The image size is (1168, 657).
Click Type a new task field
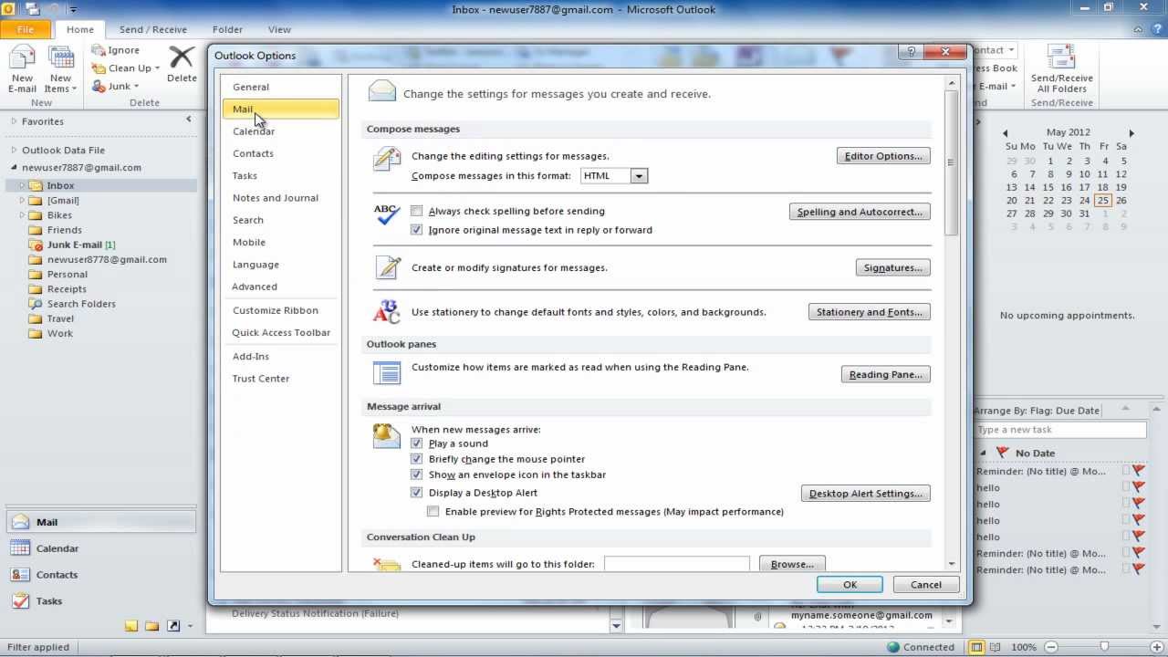click(x=1060, y=430)
